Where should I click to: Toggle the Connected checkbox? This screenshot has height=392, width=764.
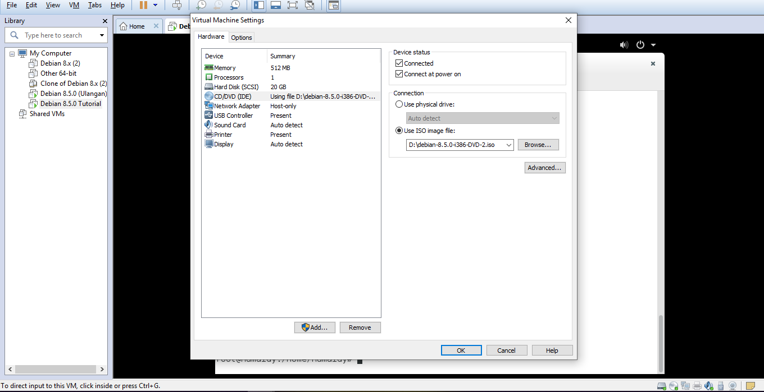pyautogui.click(x=399, y=63)
